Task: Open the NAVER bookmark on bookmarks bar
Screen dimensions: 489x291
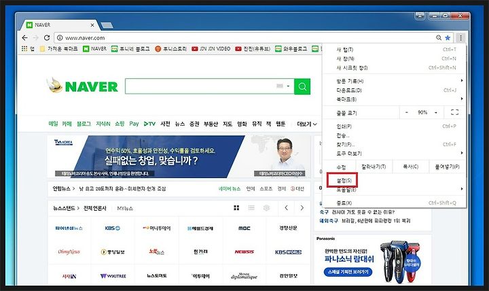Action: (x=94, y=49)
